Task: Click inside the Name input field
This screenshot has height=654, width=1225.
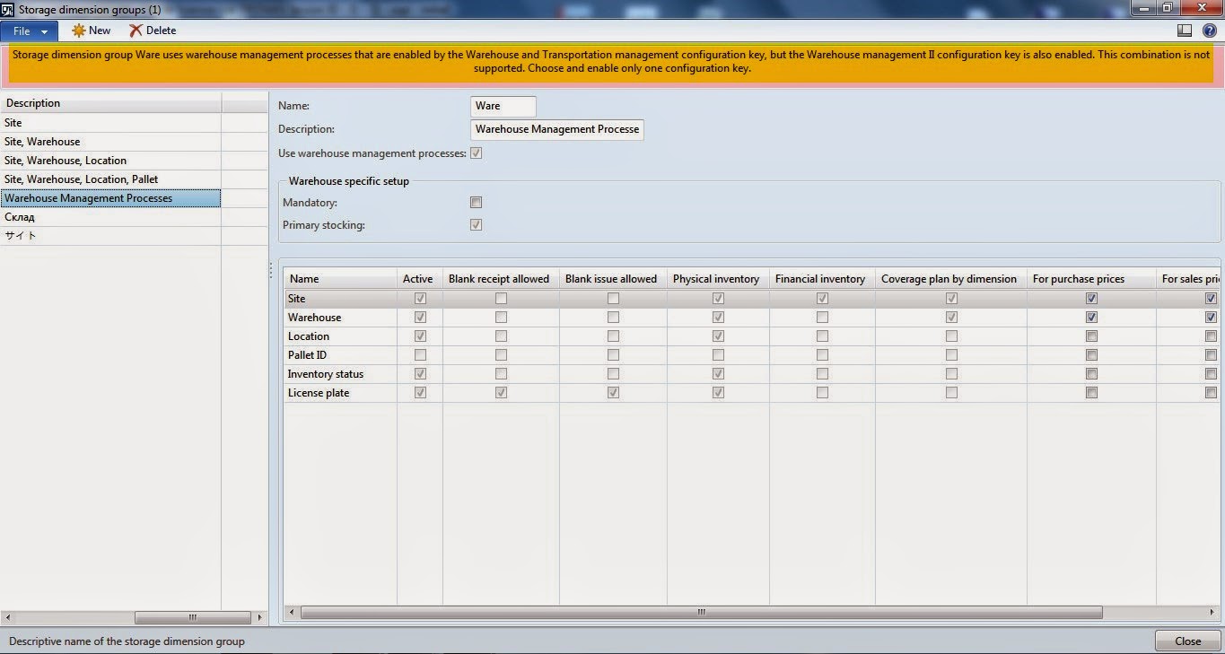Action: click(x=503, y=105)
